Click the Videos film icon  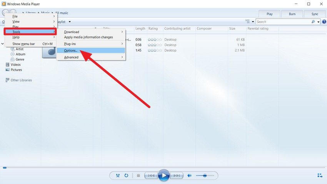pyautogui.click(x=8, y=65)
